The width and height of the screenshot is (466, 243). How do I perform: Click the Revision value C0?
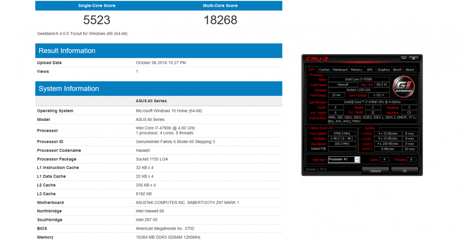click(409, 112)
